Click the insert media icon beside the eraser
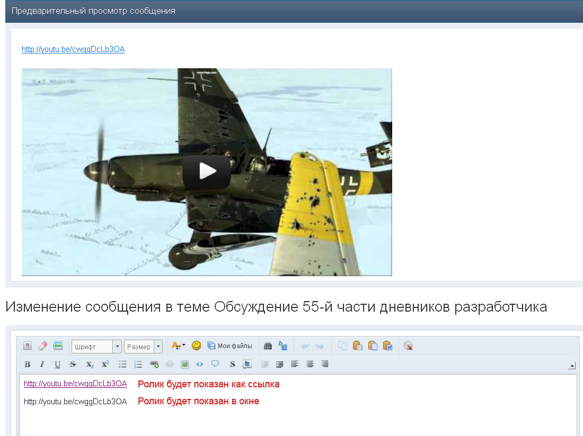Screen dimensions: 583x436 [58, 346]
